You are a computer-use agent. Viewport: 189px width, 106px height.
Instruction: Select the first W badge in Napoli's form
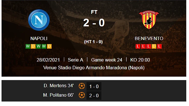28,47
